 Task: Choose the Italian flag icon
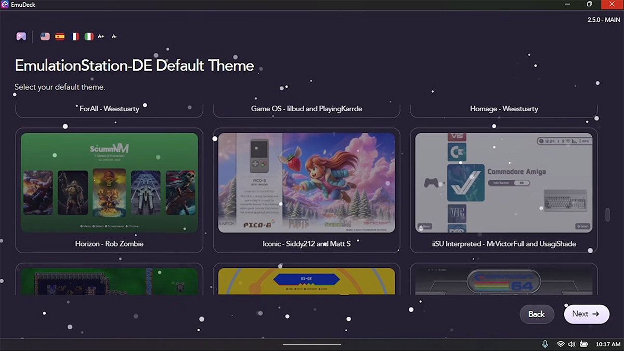click(88, 36)
